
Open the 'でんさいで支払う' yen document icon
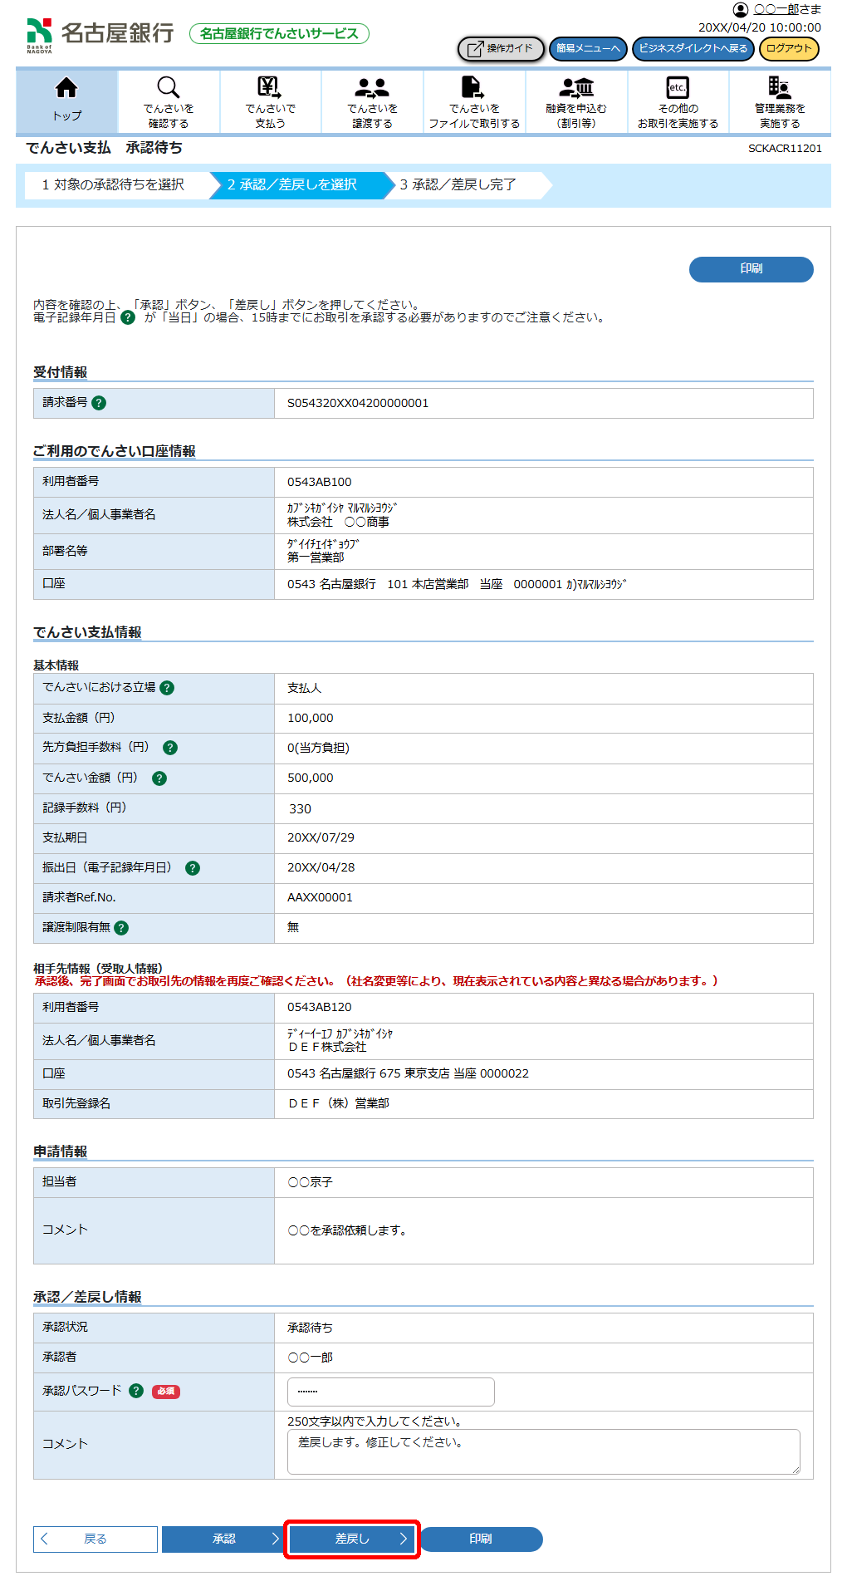(x=270, y=88)
